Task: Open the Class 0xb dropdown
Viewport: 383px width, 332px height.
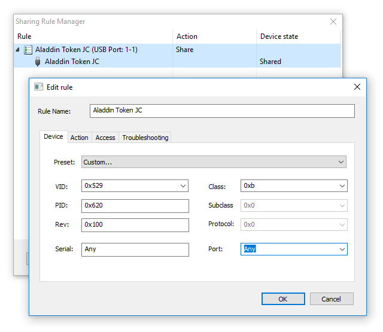Action: (x=342, y=186)
